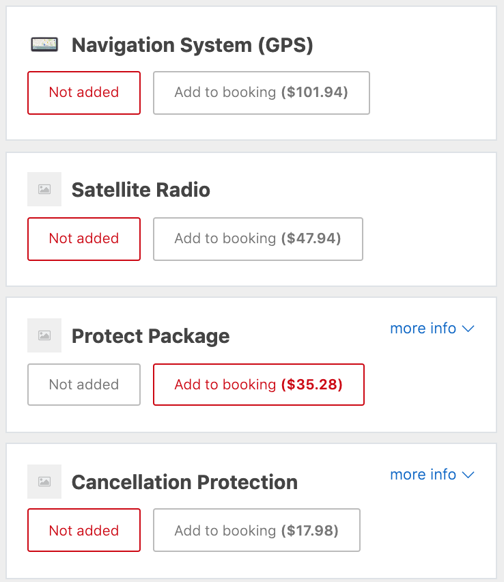This screenshot has width=504, height=582.
Task: Click the Protect Package title text
Action: click(x=150, y=336)
